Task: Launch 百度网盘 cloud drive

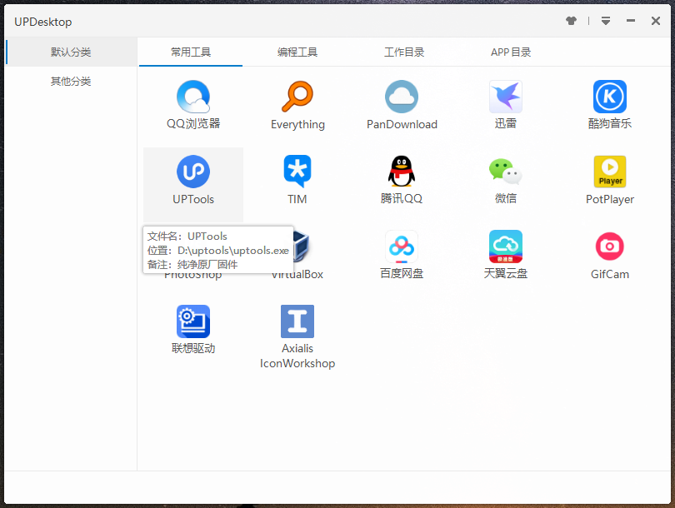Action: tap(402, 247)
